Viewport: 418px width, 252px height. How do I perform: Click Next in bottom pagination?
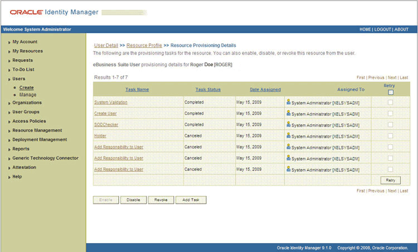click(x=392, y=191)
